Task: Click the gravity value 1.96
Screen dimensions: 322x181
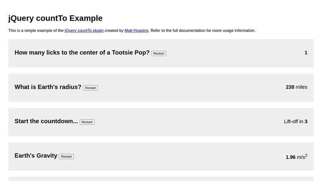Action: [291, 157]
